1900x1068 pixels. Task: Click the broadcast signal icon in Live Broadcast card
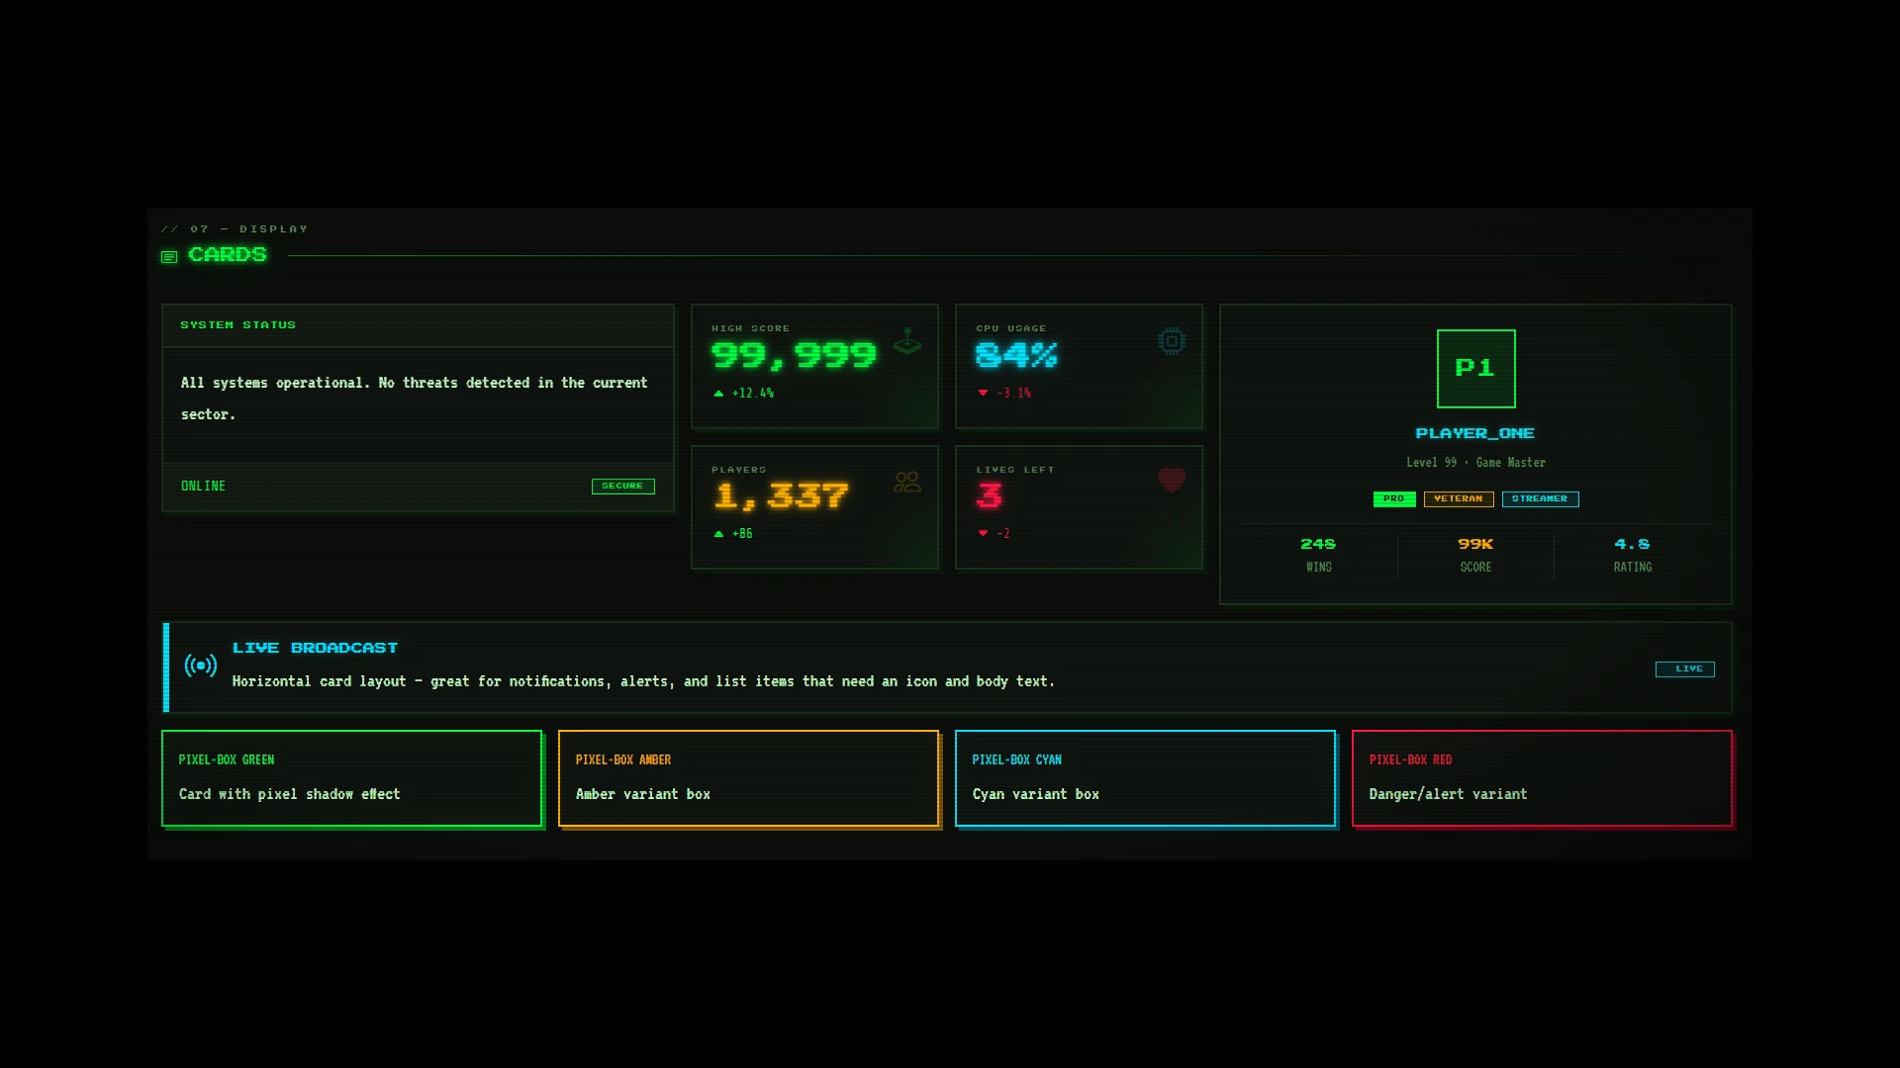point(201,666)
